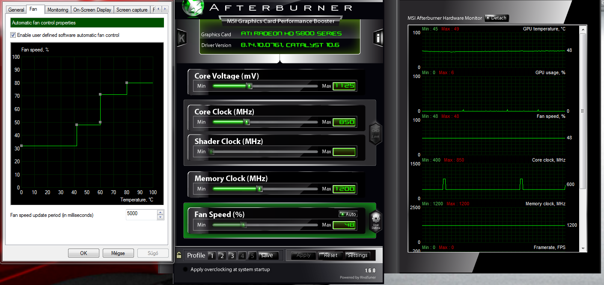The width and height of the screenshot is (604, 285).
Task: Click the Súgó help button
Action: pyautogui.click(x=153, y=253)
